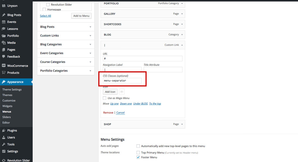Open the Menus submenu item
The height and width of the screenshot is (162, 298).
click(7, 111)
